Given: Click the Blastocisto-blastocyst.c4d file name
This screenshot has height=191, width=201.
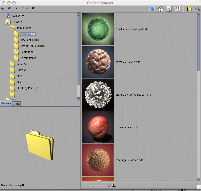Looking at the screenshot, I should tap(132, 29).
